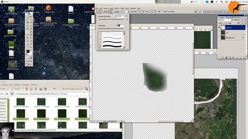248x139 pixels.
Task: Open the Photoshop Edit menu
Action: click(101, 8)
